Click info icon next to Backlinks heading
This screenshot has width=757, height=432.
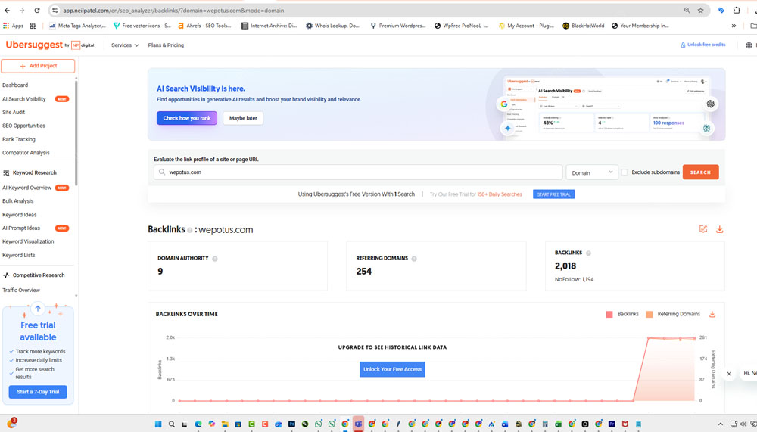click(x=190, y=230)
